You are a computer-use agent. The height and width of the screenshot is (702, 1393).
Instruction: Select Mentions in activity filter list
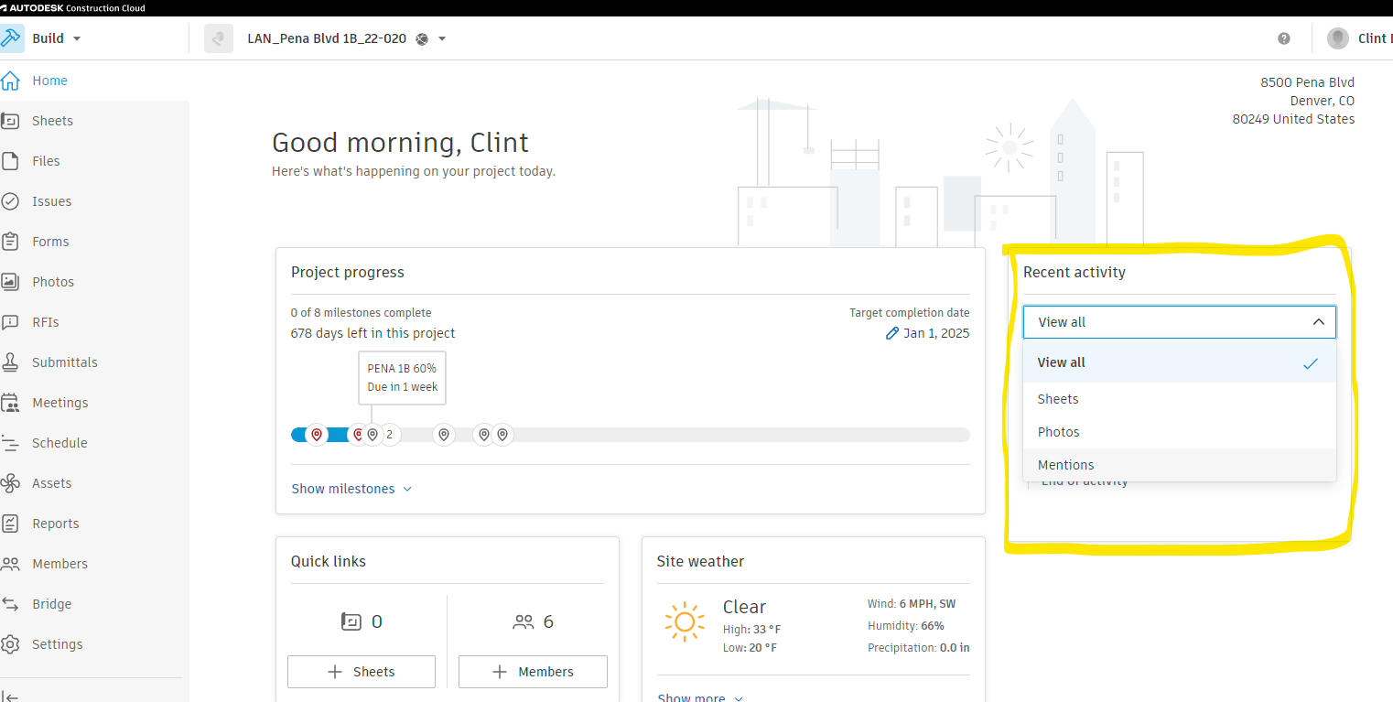pos(1065,465)
